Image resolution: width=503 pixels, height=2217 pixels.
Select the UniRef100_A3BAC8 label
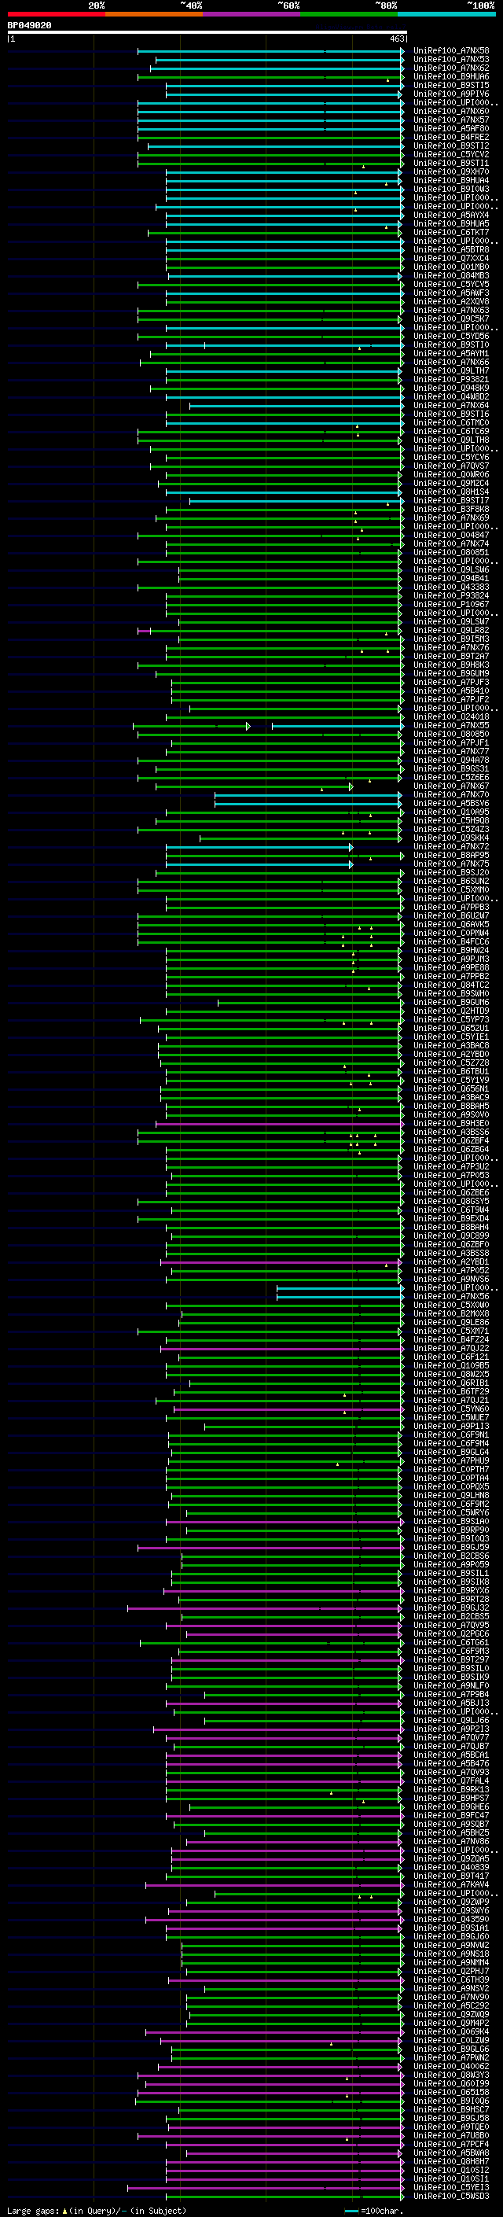[x=451, y=1046]
